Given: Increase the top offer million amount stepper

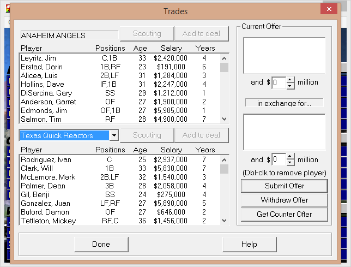Looking at the screenshot, I should coord(290,80).
